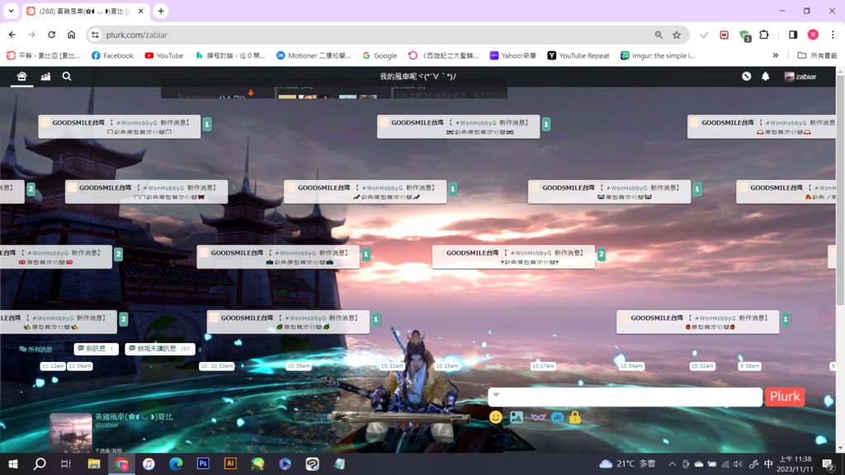Close the Plurk browser tab
Screen dimensions: 845x475
pyautogui.click(x=140, y=11)
